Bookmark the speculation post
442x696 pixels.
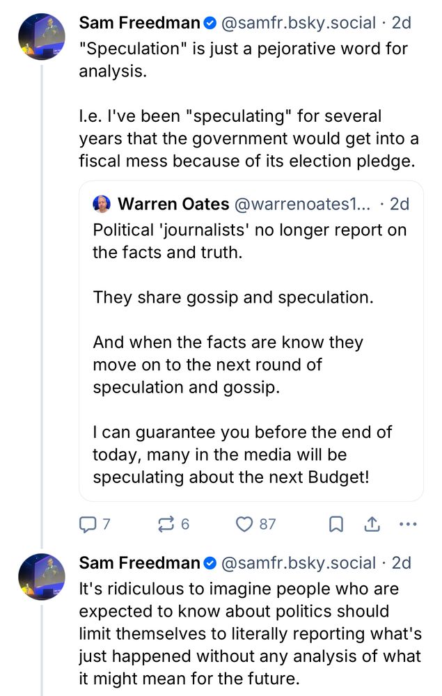click(x=336, y=524)
